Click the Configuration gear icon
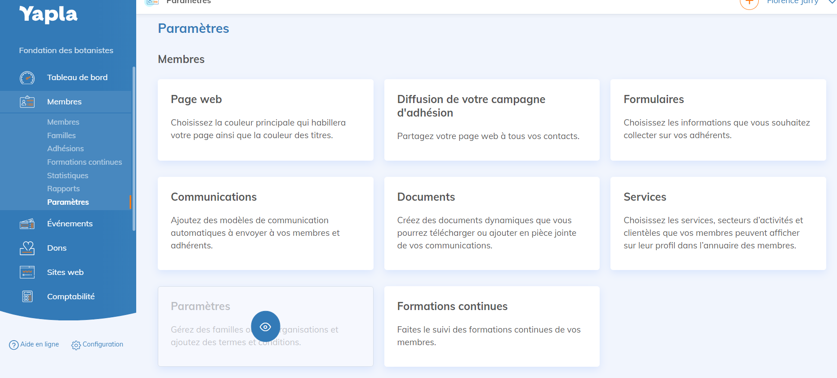The height and width of the screenshot is (378, 837). pos(76,345)
